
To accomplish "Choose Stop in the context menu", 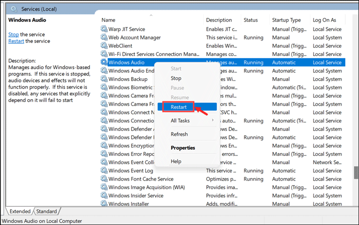I will click(x=187, y=78).
